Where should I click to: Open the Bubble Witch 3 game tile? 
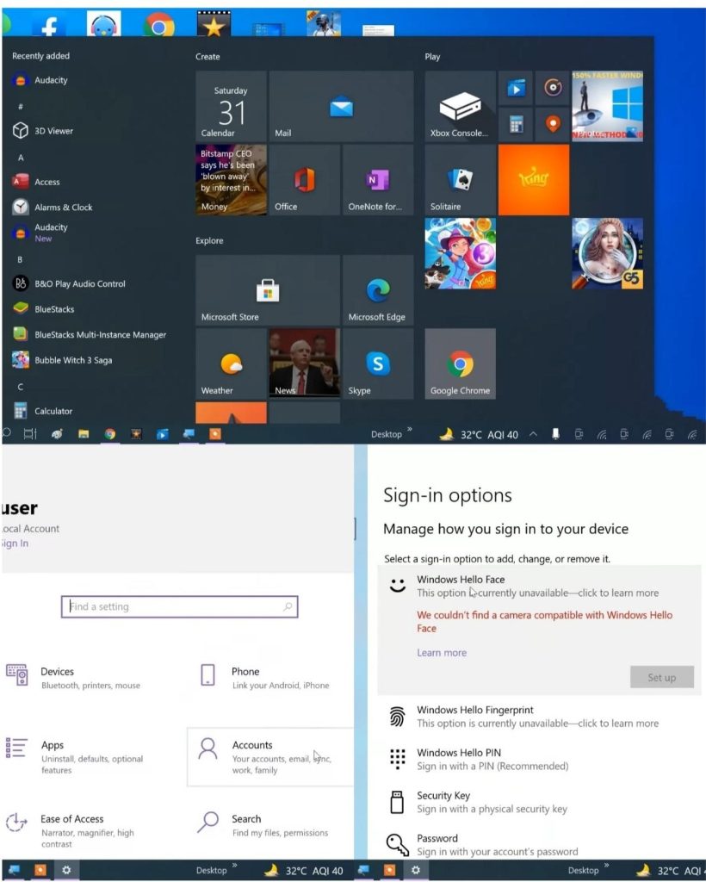click(461, 254)
